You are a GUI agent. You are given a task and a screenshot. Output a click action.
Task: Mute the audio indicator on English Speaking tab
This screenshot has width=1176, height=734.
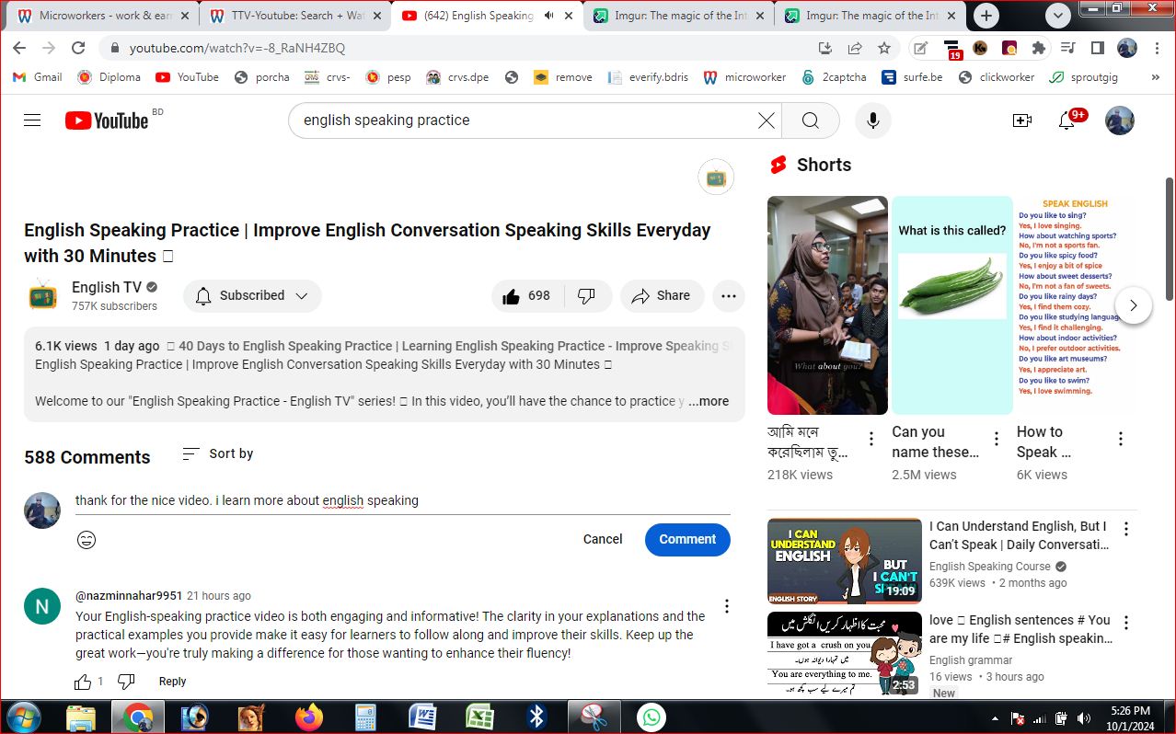click(549, 16)
